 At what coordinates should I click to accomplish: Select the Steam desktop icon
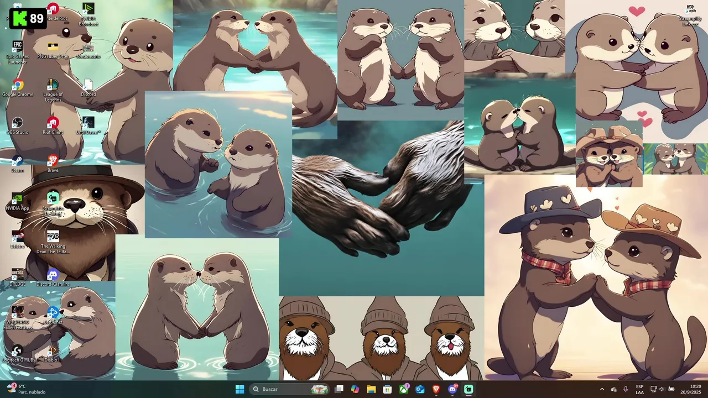coord(18,164)
